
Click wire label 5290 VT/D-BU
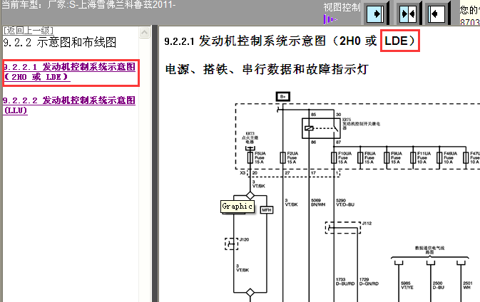click(x=345, y=202)
